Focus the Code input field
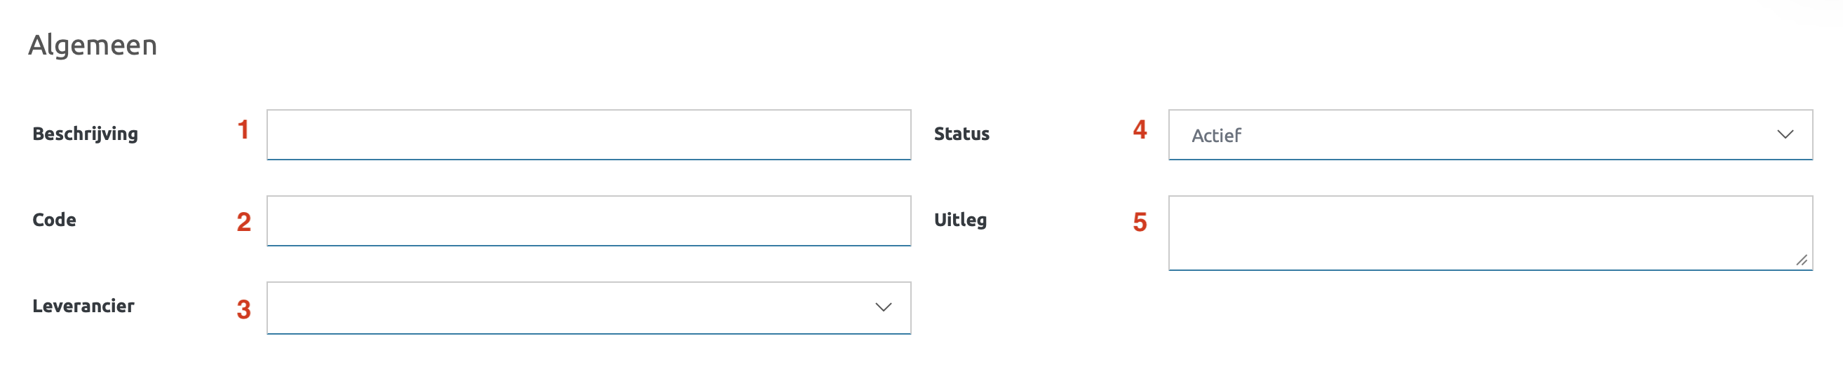The image size is (1843, 385). coord(588,220)
